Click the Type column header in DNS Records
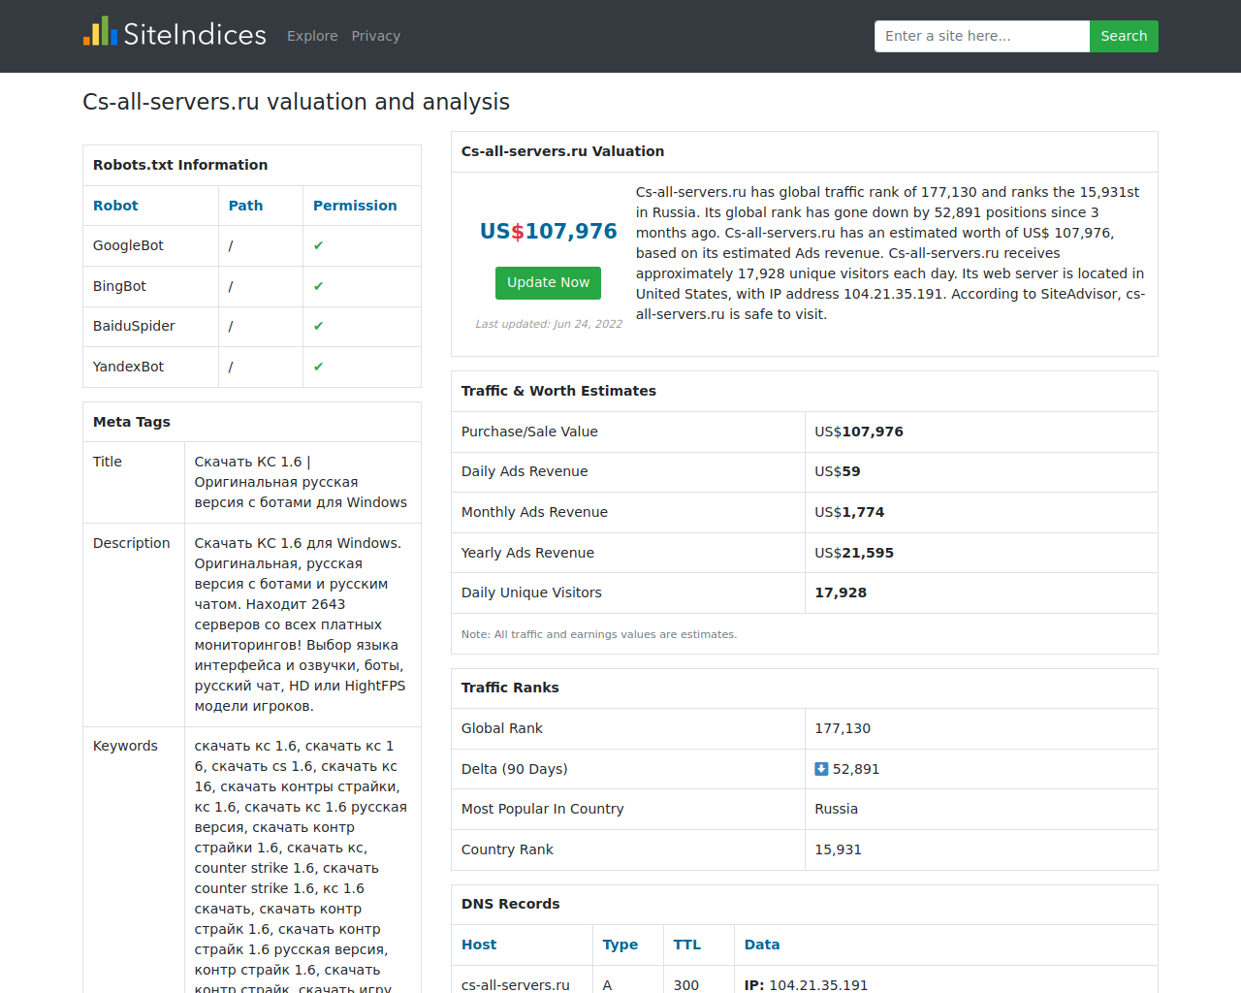 (x=620, y=945)
